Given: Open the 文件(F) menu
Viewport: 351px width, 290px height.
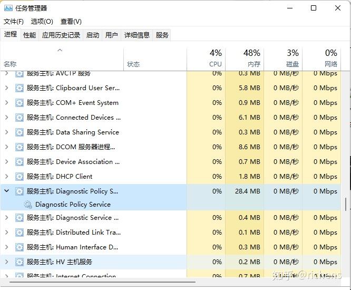Looking at the screenshot, I should point(13,22).
